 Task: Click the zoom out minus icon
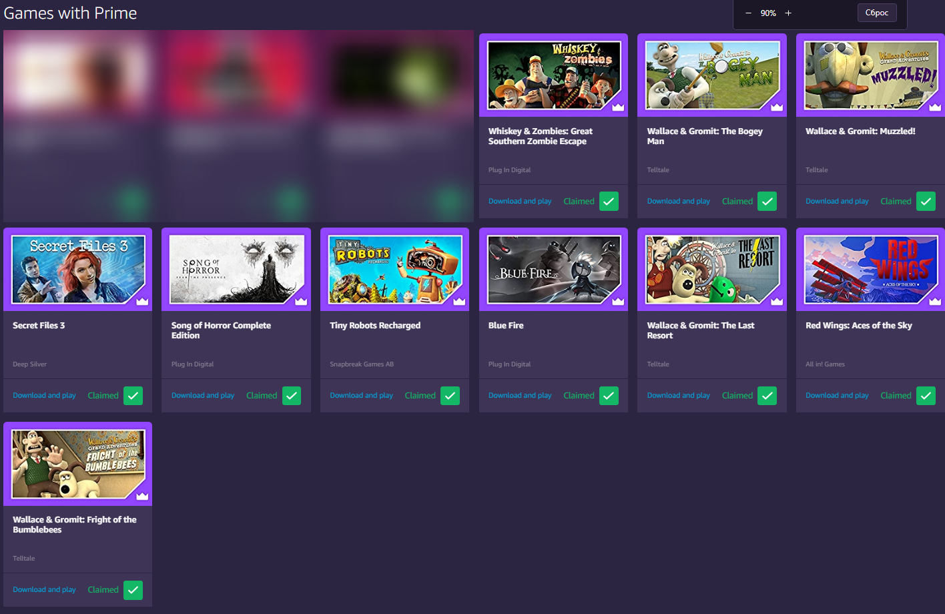coord(748,13)
